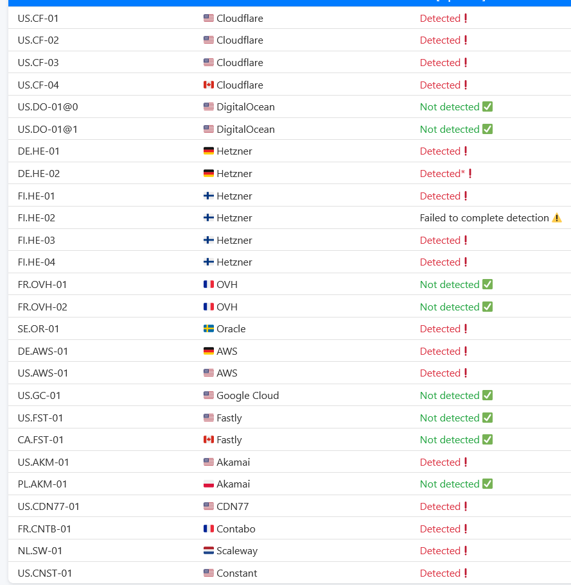Screen dimensions: 571x585
Task: Click the warning triangle in FI.HE-02 row
Action: coord(557,218)
